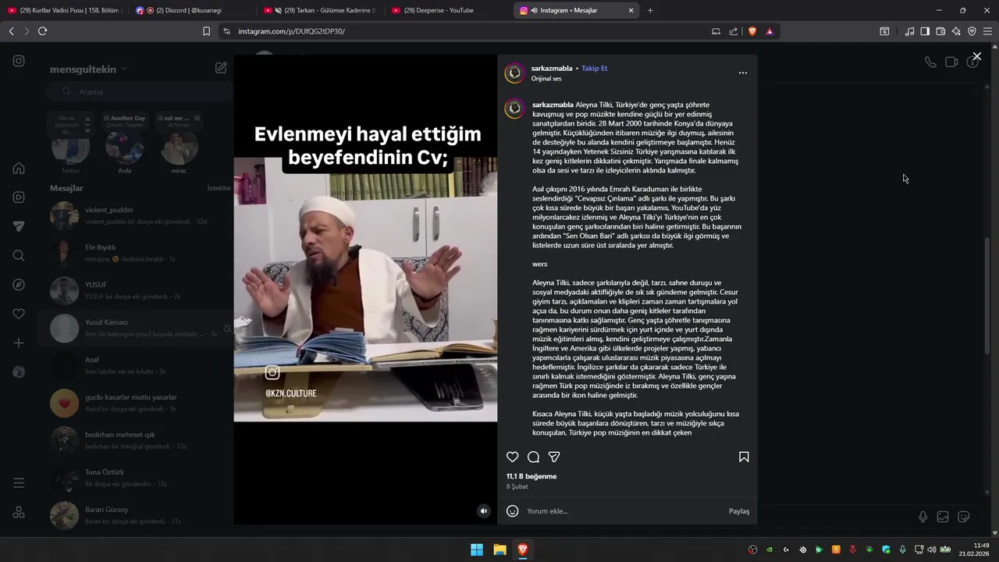The width and height of the screenshot is (999, 562).
Task: Open comments with speech bubble icon
Action: click(x=533, y=457)
